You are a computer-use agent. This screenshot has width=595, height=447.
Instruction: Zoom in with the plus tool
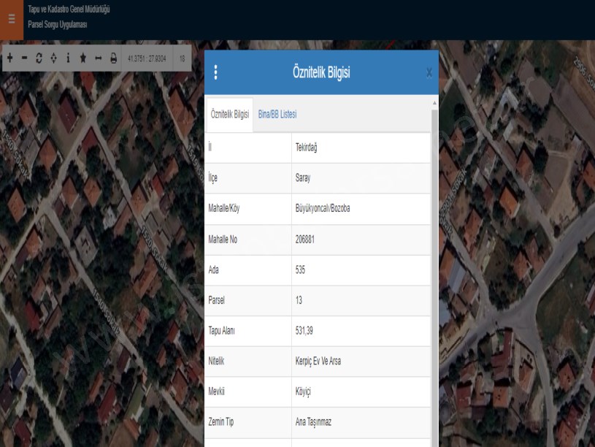tap(10, 58)
